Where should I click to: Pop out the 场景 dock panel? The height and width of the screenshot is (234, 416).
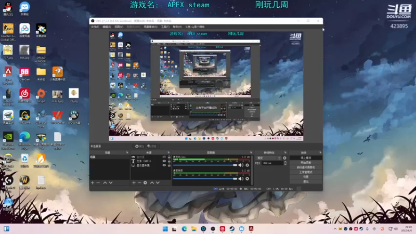click(127, 152)
